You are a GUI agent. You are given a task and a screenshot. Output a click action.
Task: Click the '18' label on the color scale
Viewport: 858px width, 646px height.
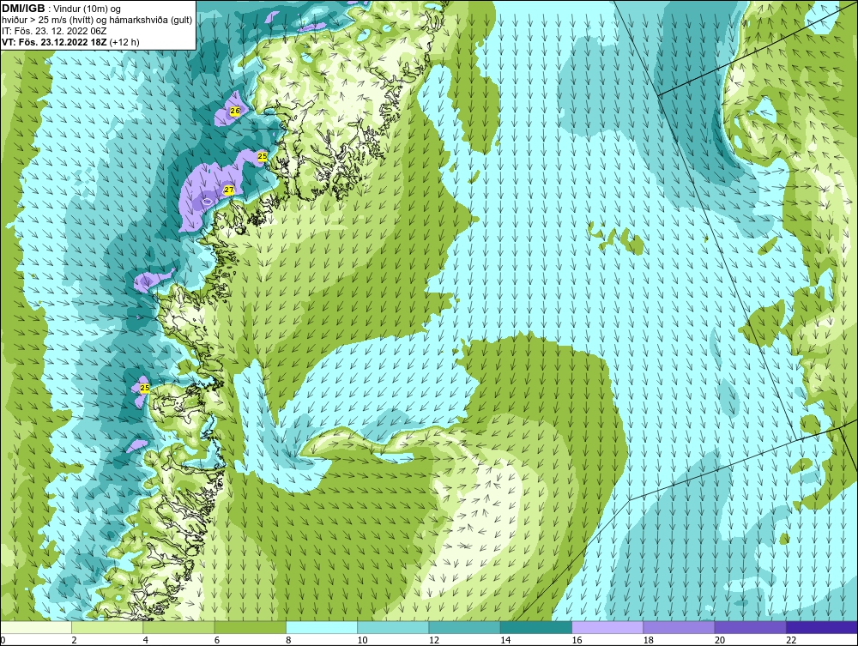(649, 641)
